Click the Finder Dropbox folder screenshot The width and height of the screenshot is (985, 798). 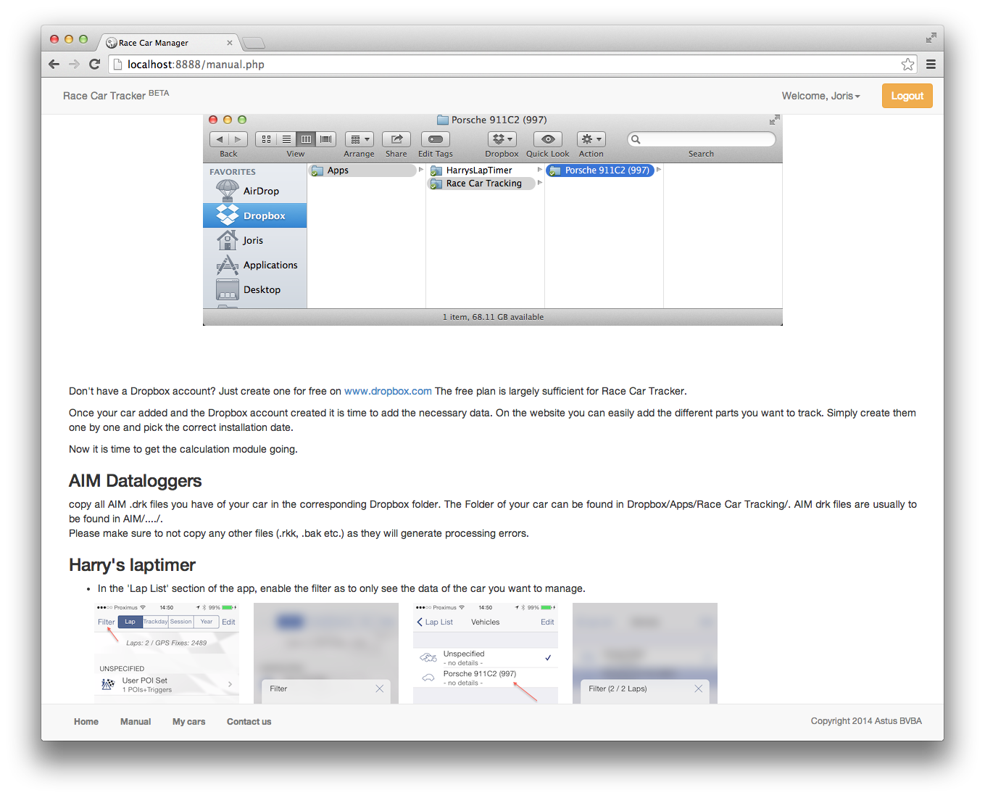click(492, 220)
